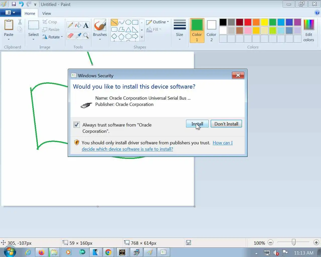Screen dimensions: 321x257
Task: Choose the yellow color swatch
Action: coord(264,22)
